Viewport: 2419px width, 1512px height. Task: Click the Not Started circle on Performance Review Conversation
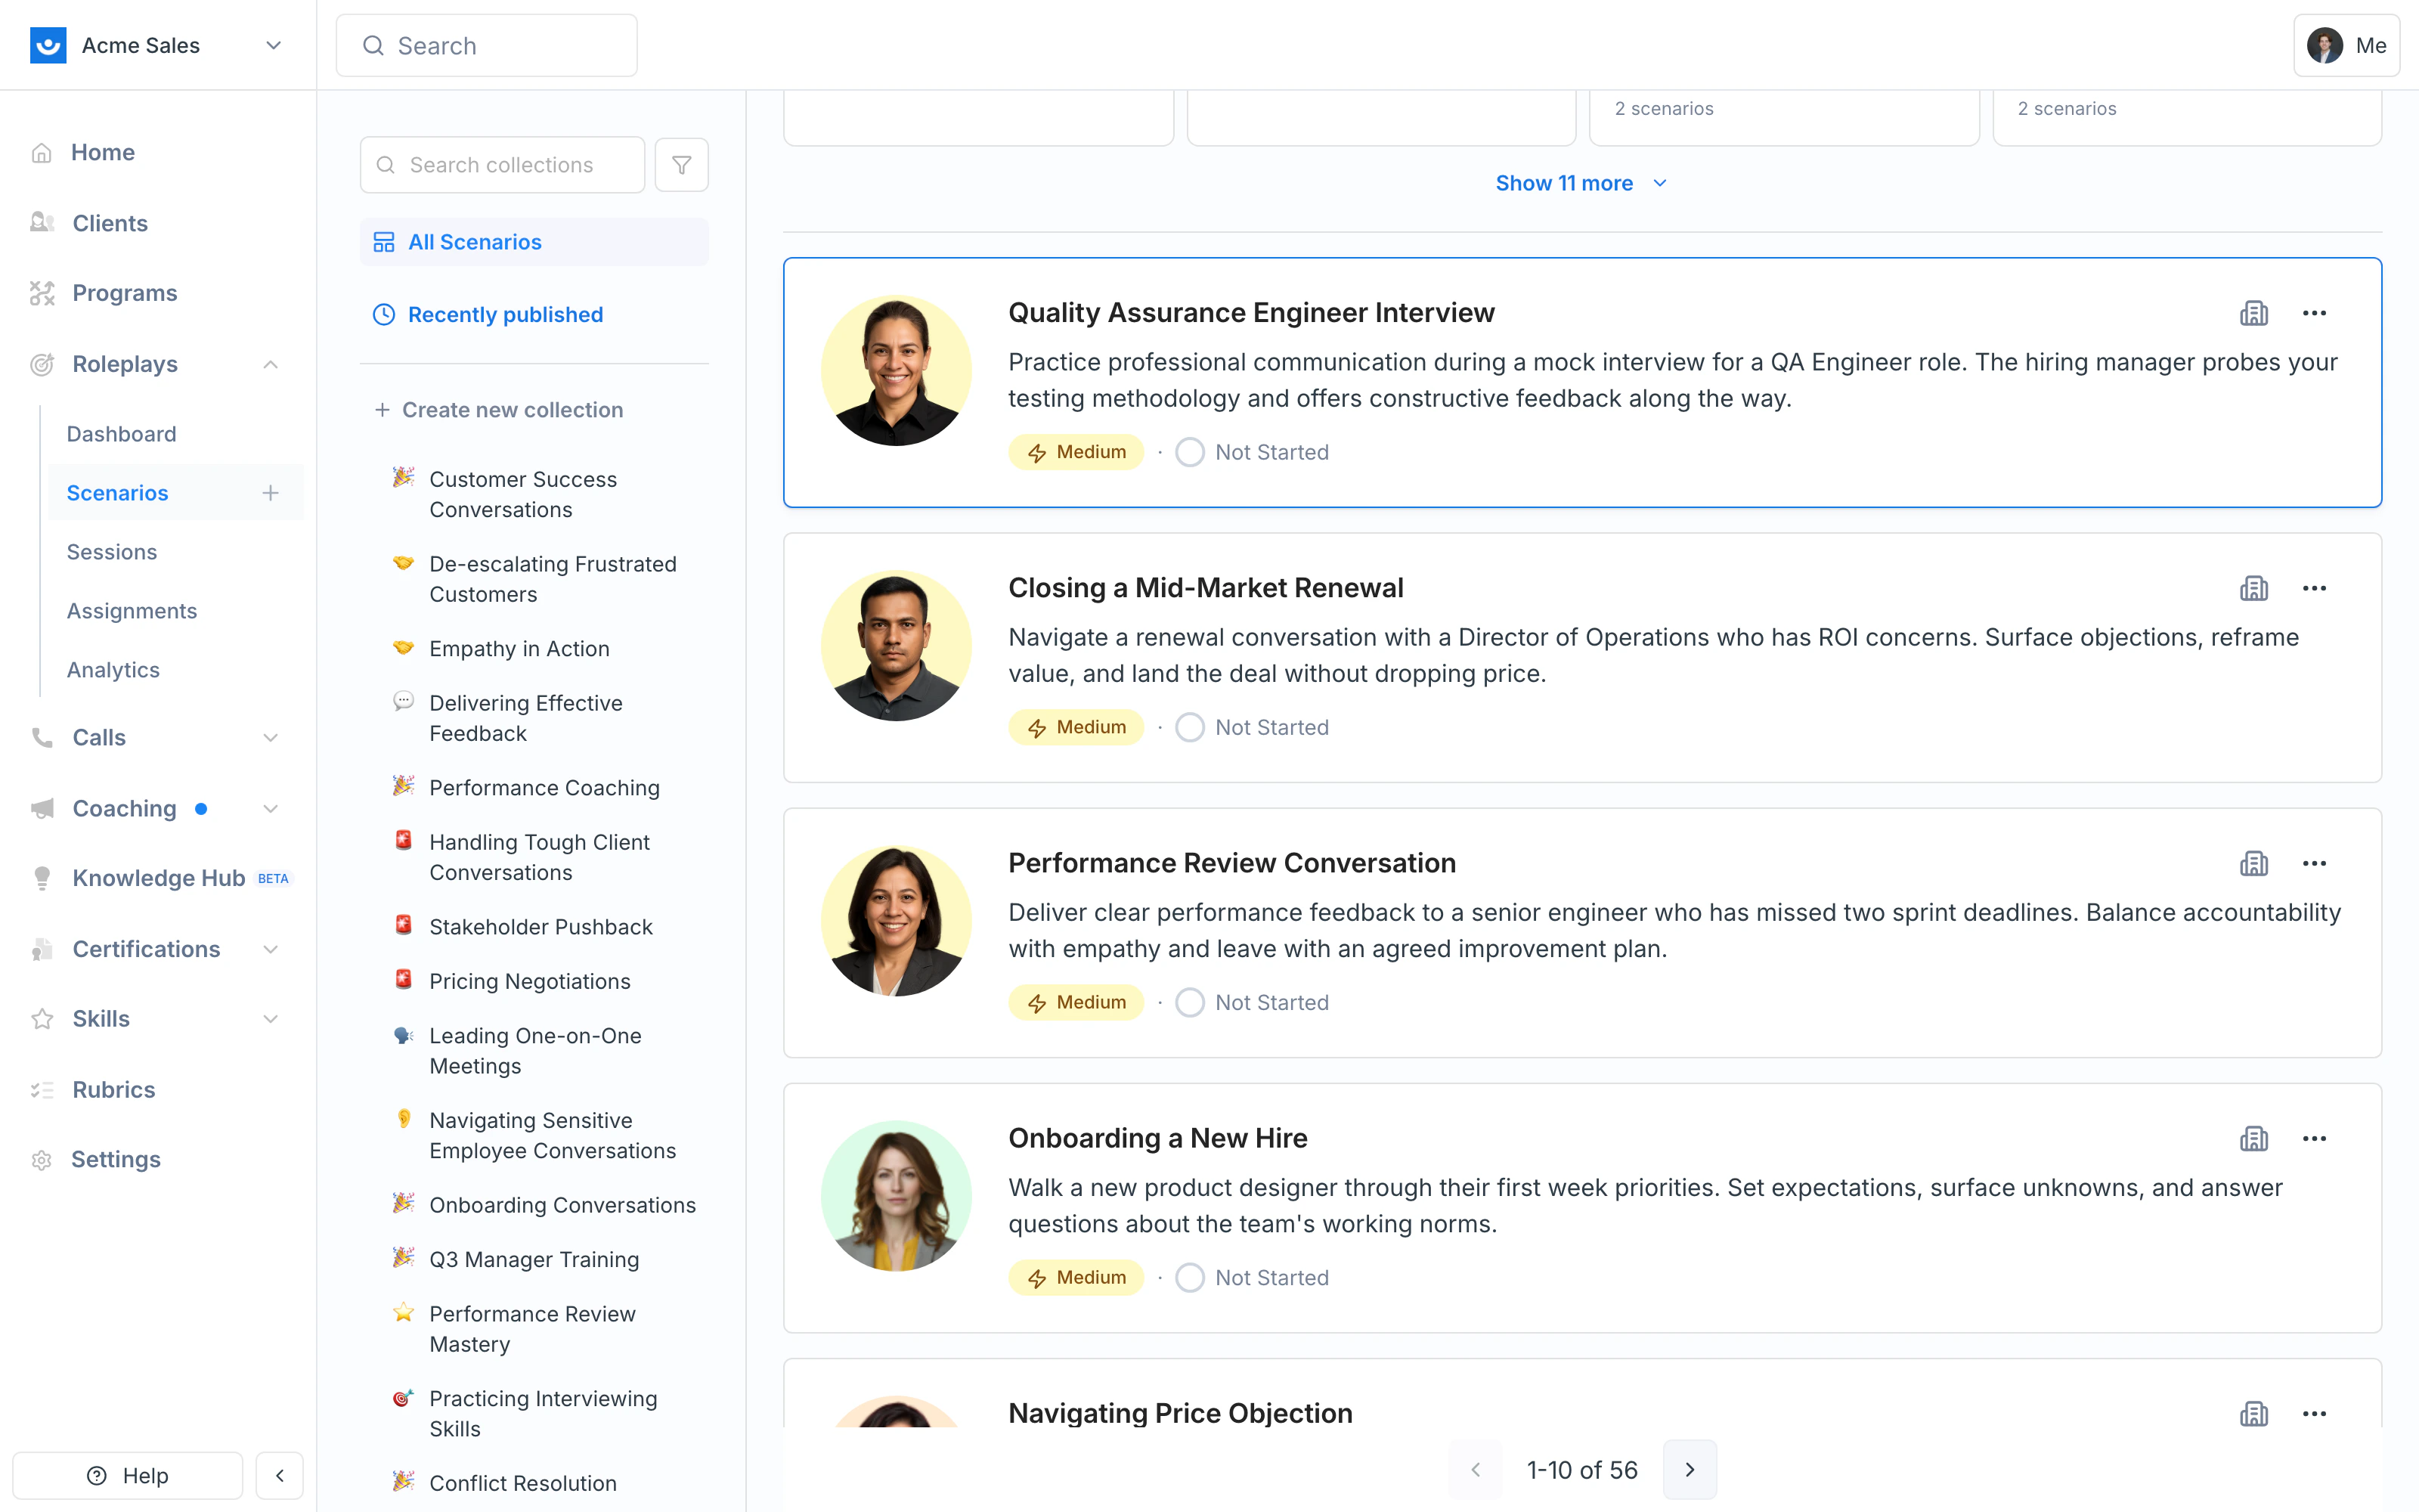point(1190,1002)
